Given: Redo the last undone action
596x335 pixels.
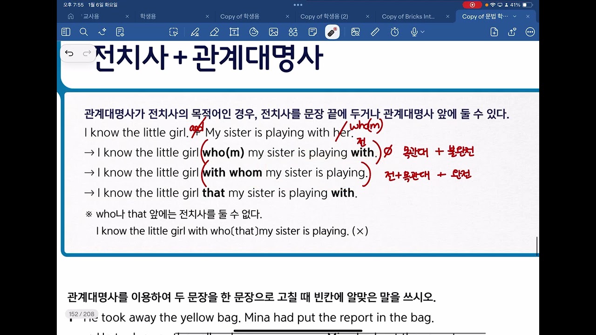Looking at the screenshot, I should point(87,53).
